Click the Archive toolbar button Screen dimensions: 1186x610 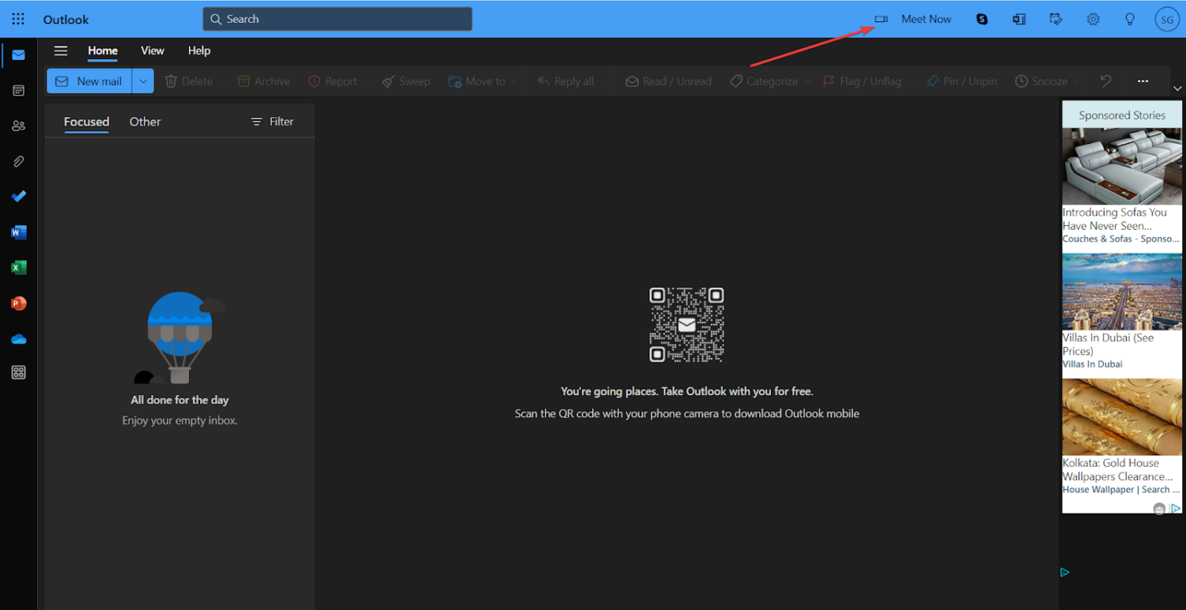pyautogui.click(x=263, y=81)
